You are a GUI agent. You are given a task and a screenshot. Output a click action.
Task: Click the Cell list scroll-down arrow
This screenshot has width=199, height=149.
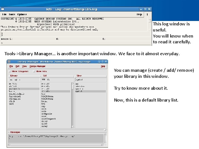pyautogui.click(x=73, y=127)
